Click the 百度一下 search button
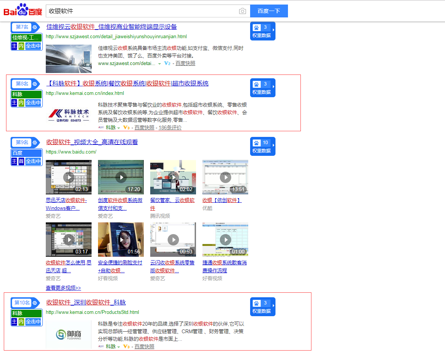Screen dimensions: 445x354 [x=269, y=11]
